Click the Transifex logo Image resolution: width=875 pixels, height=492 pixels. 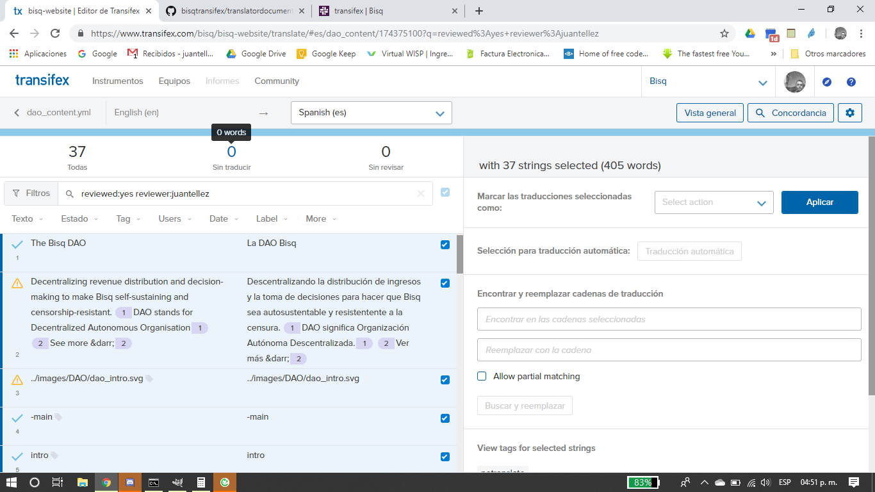[x=42, y=81]
